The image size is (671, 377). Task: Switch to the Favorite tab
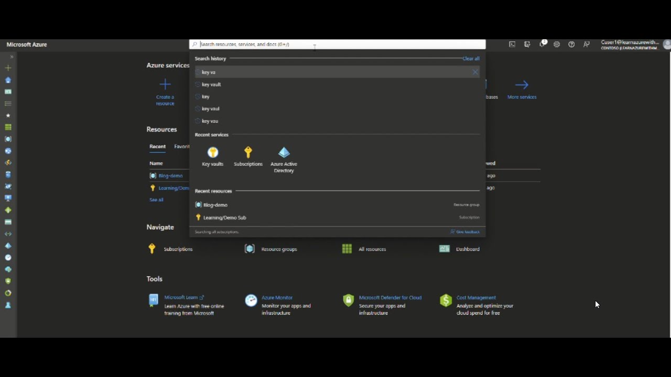coord(182,147)
